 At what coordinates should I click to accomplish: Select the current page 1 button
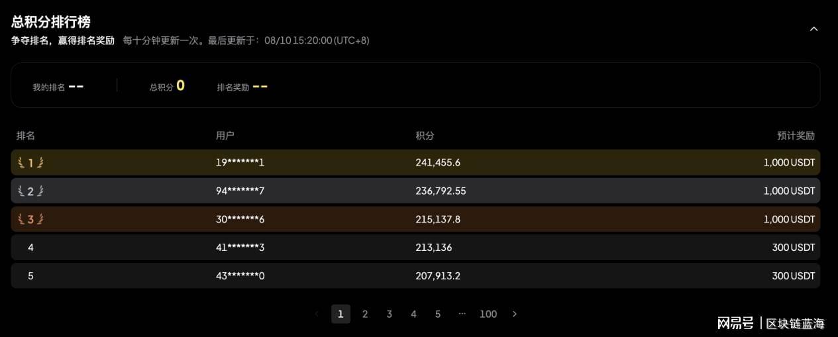pos(340,314)
